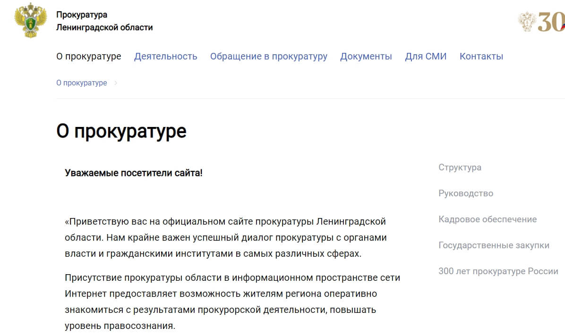
Task: Click the prosecutor's office eagle emblem logo
Action: point(31,20)
